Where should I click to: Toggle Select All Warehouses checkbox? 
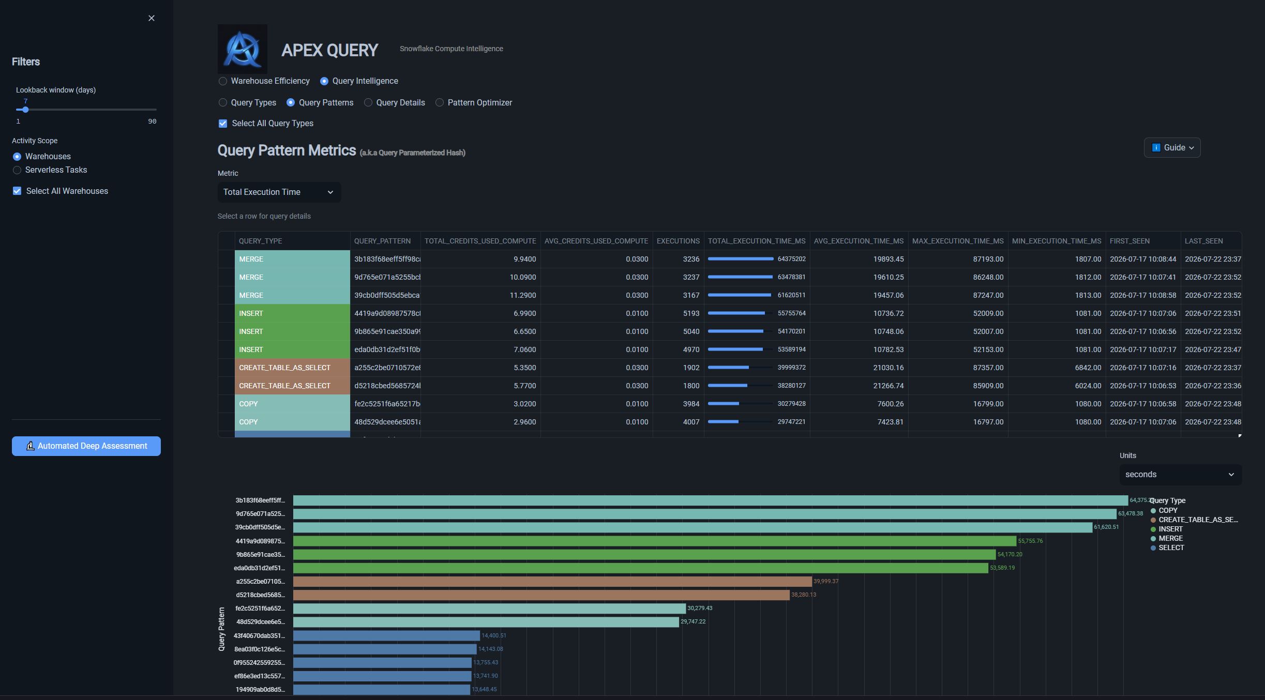point(17,191)
